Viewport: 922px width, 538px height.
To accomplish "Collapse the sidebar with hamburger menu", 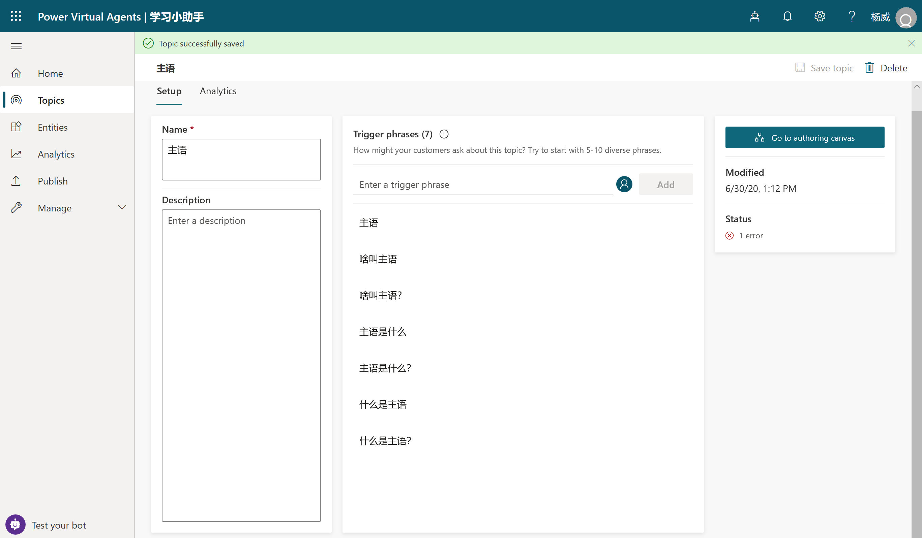I will (16, 46).
